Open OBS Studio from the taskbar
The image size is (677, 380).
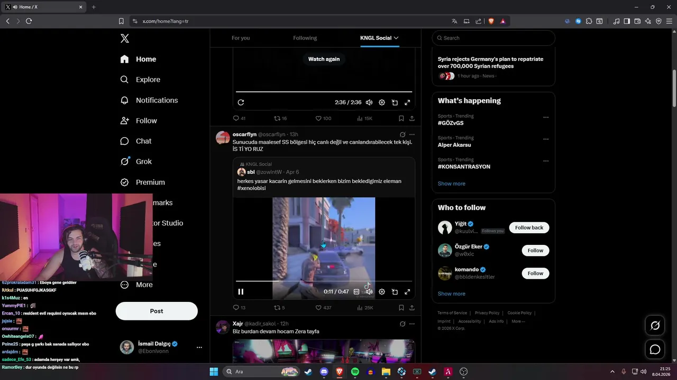click(464, 372)
